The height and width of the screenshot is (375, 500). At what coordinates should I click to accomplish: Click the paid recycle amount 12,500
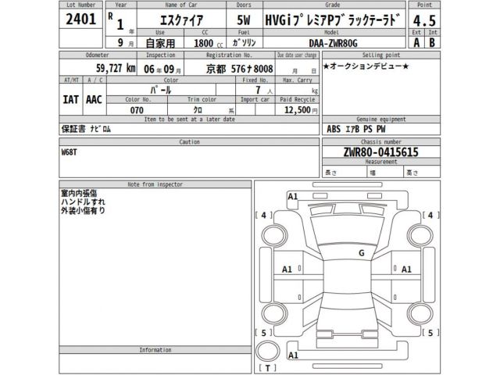298,111
